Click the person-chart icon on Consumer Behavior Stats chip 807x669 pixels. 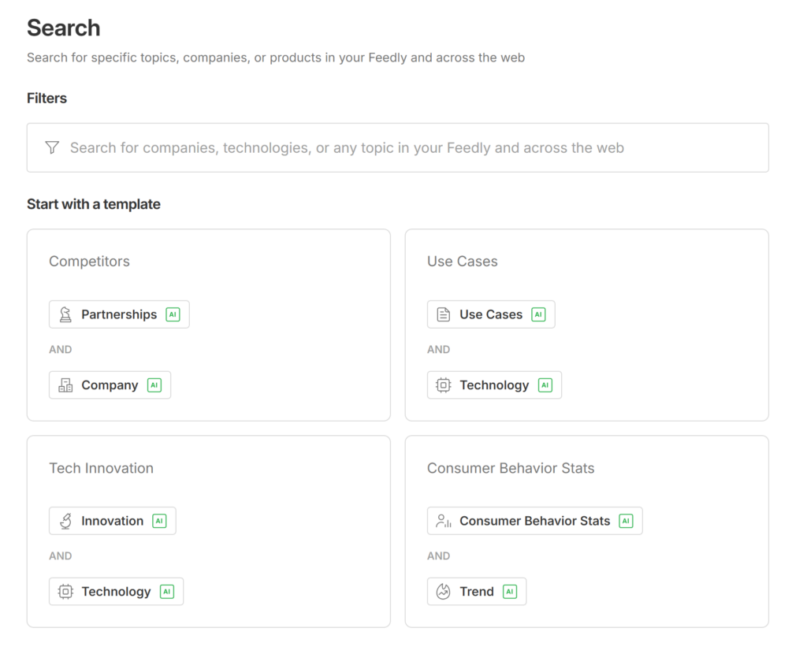(444, 521)
